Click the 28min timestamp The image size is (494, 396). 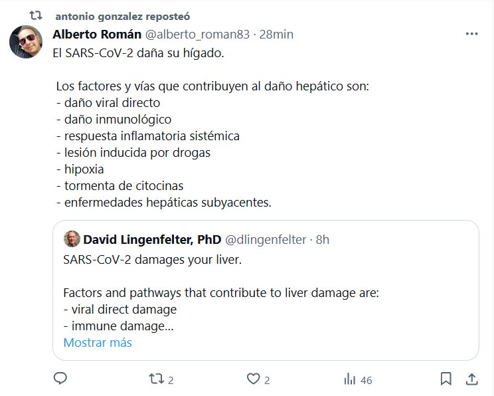tap(276, 34)
